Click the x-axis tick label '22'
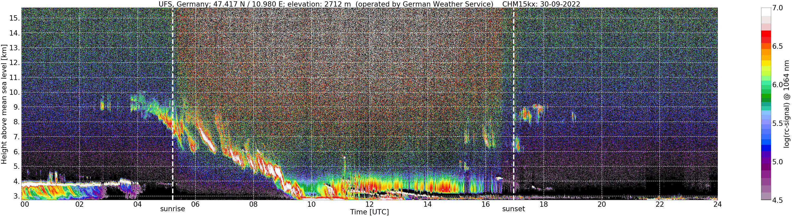792x217 pixels. [660, 204]
